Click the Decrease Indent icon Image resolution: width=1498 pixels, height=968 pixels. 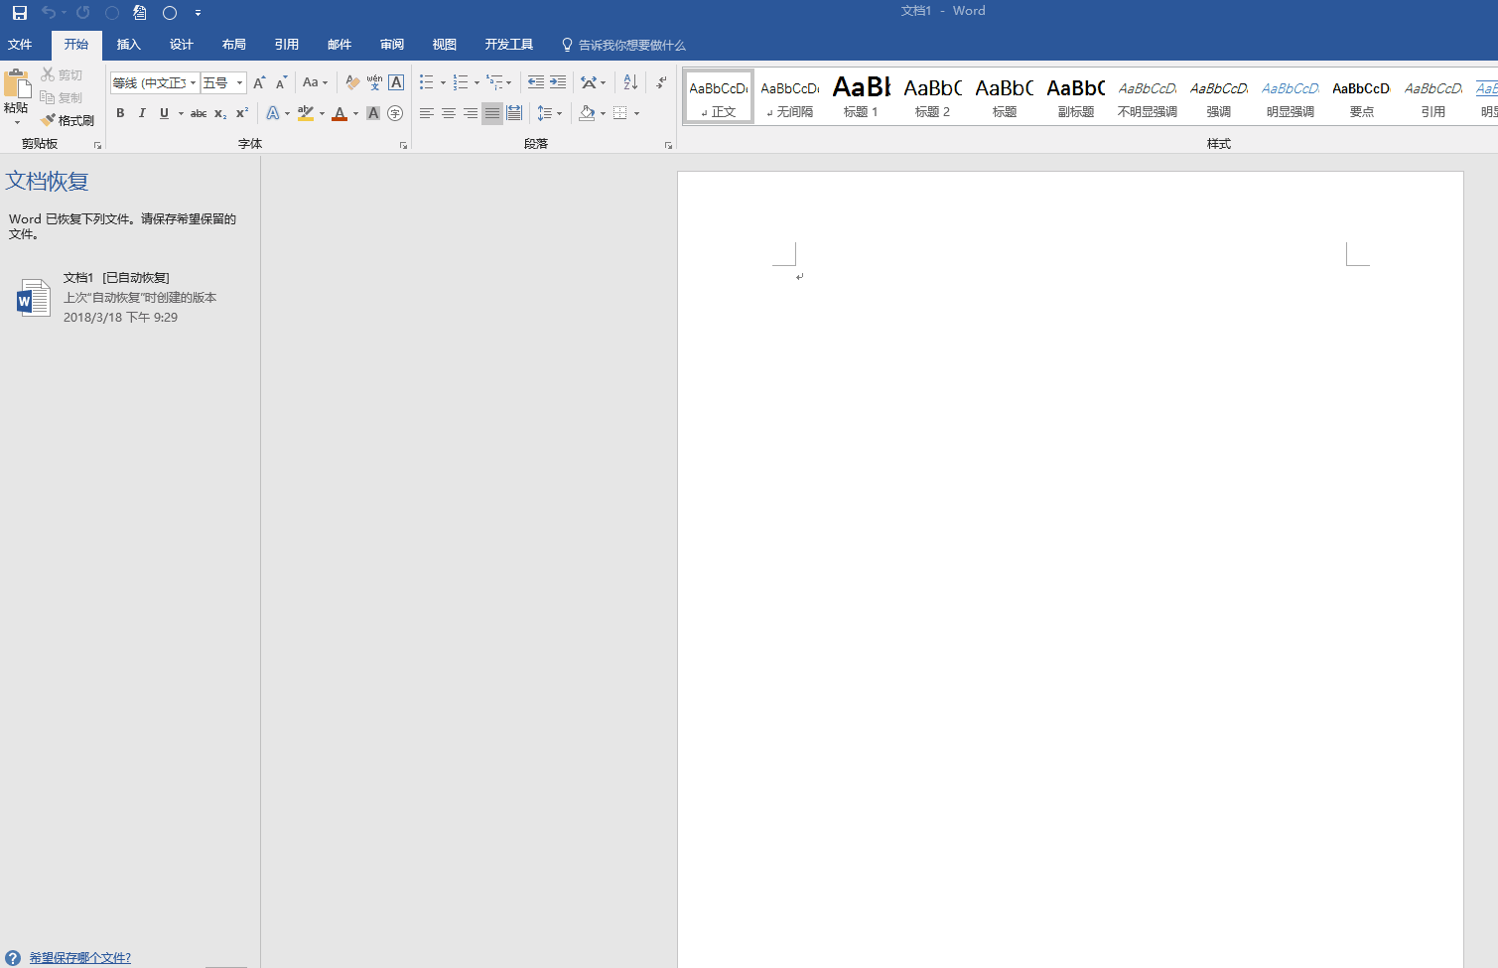pos(536,82)
